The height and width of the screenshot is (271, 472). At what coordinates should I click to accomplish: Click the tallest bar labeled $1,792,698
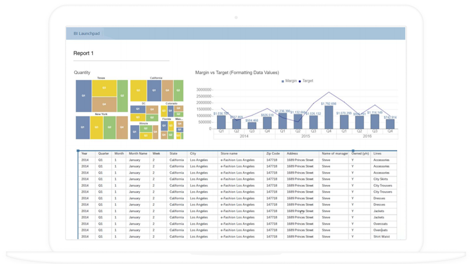329,116
